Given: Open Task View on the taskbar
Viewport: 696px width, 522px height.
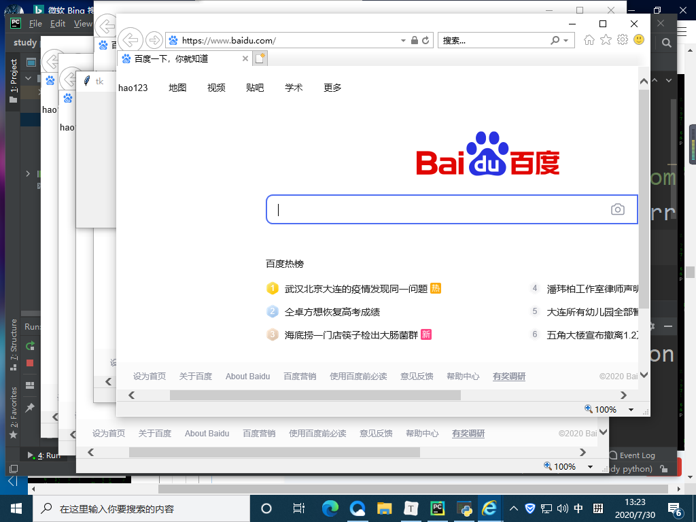Looking at the screenshot, I should 299,508.
